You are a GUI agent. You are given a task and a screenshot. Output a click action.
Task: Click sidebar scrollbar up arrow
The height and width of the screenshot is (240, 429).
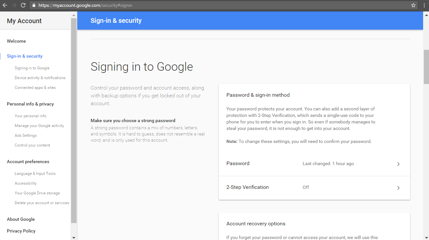pyautogui.click(x=74, y=15)
